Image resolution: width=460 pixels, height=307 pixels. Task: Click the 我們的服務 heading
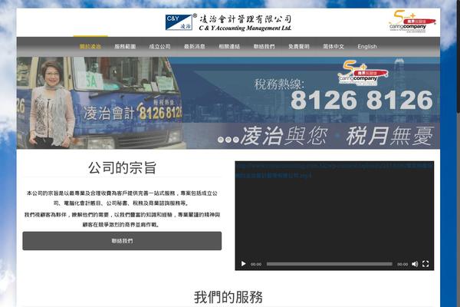228,297
